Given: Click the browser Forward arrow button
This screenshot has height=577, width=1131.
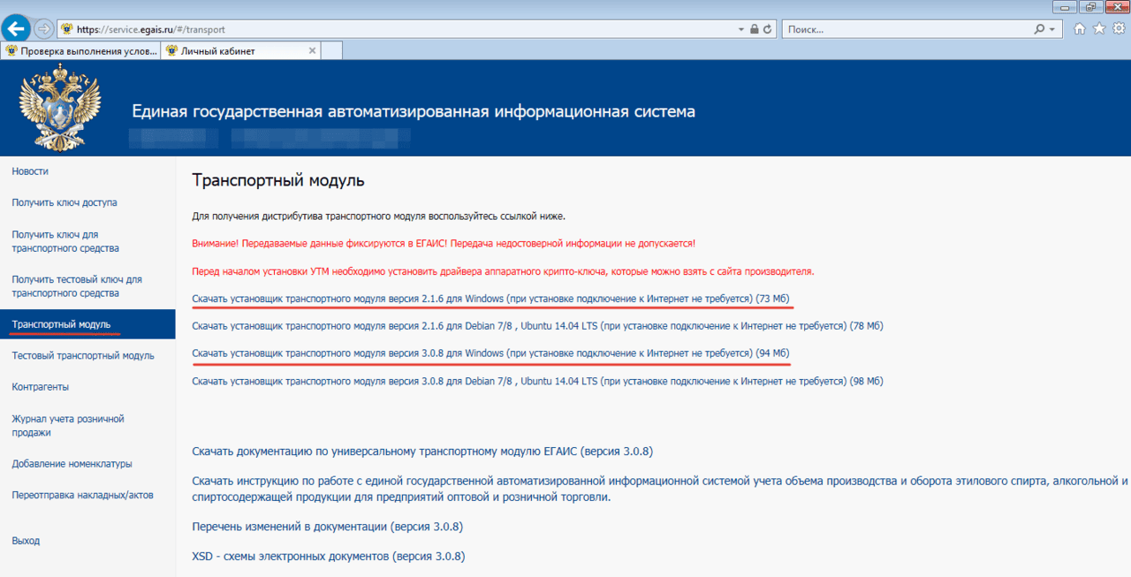Looking at the screenshot, I should [x=43, y=29].
